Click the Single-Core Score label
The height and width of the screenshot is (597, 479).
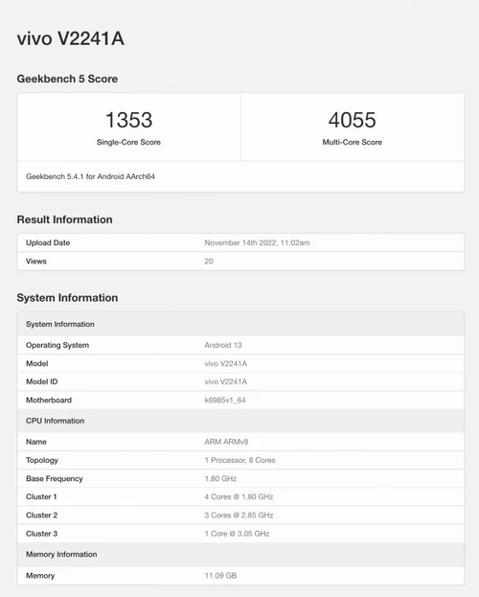pyautogui.click(x=128, y=142)
